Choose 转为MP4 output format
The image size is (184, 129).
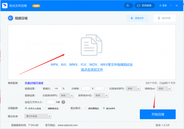click(x=104, y=108)
